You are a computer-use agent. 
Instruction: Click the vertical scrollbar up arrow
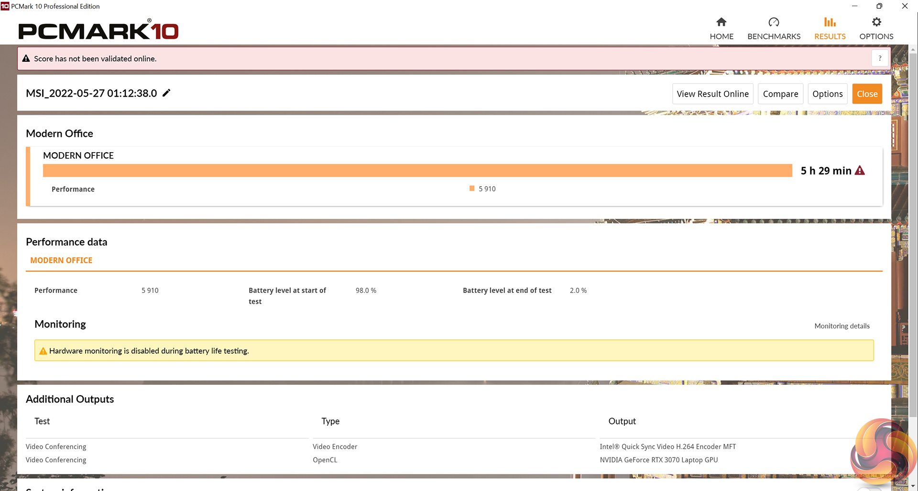tap(913, 49)
